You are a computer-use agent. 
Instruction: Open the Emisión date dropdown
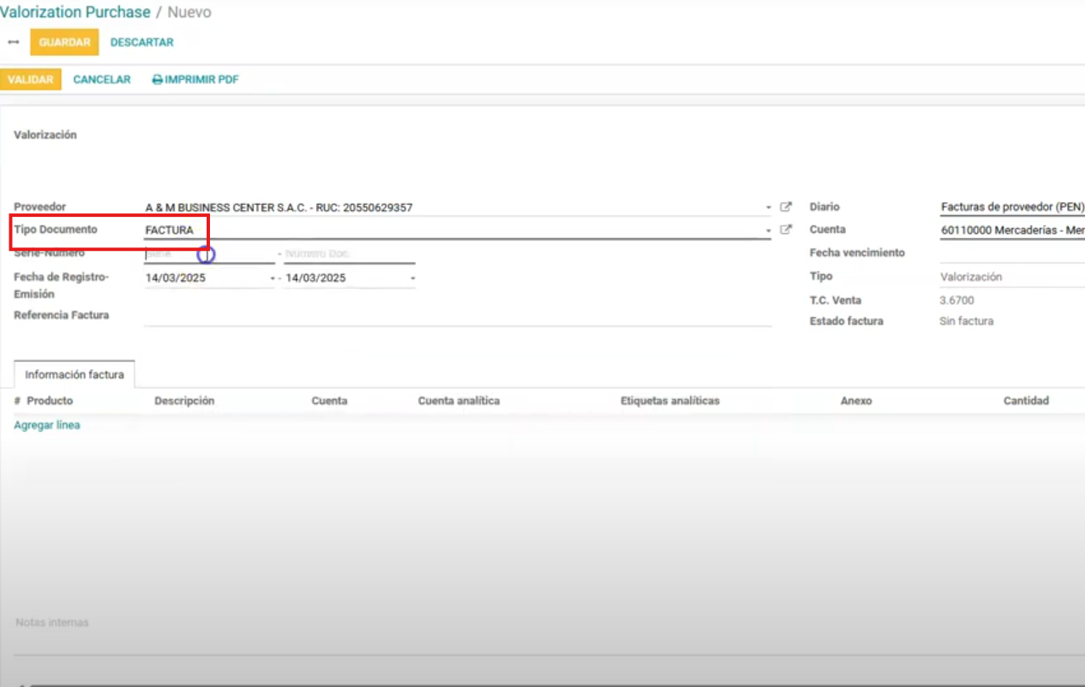[x=412, y=278]
